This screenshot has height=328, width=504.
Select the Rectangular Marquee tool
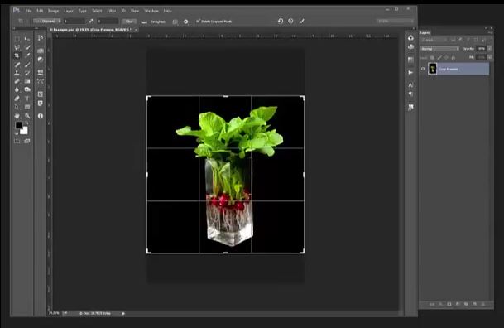click(x=17, y=39)
